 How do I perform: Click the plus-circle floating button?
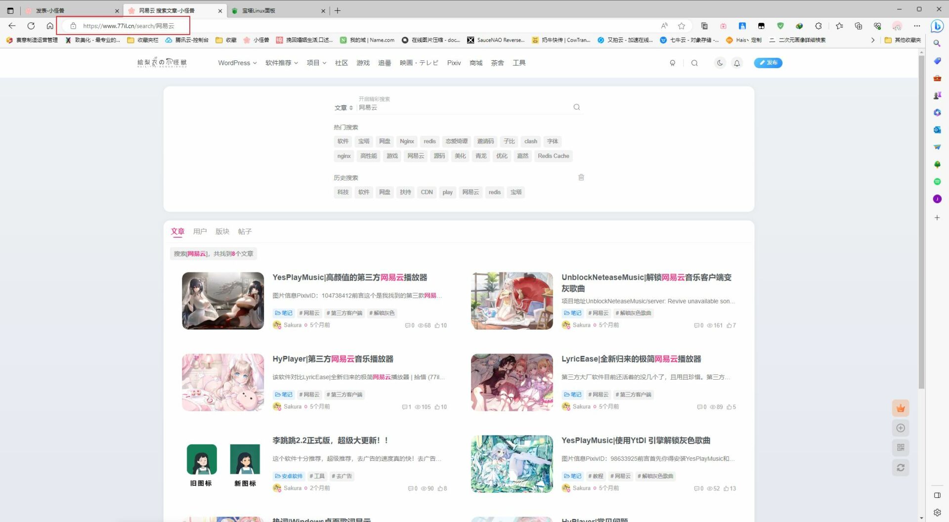pos(901,428)
